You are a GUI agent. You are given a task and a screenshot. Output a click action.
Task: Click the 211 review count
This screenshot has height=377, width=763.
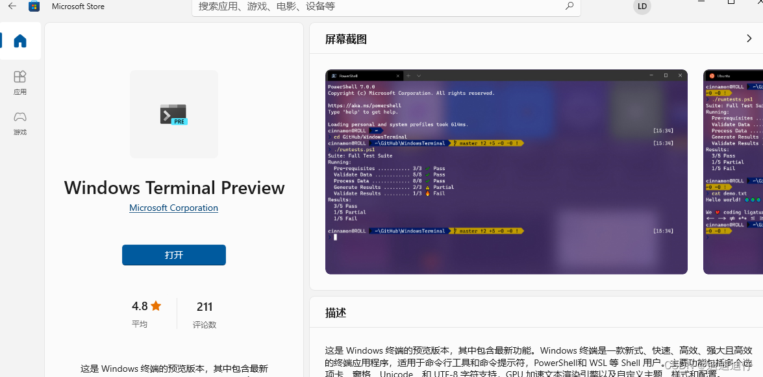(205, 306)
